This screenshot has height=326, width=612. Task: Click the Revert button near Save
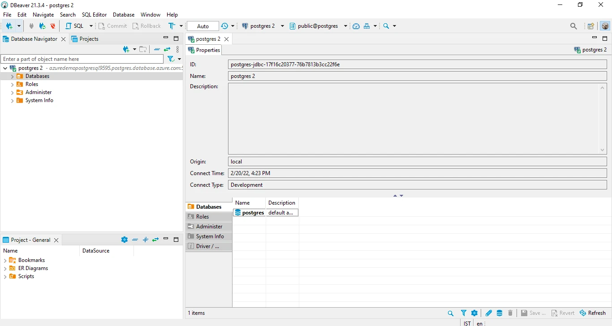(563, 313)
